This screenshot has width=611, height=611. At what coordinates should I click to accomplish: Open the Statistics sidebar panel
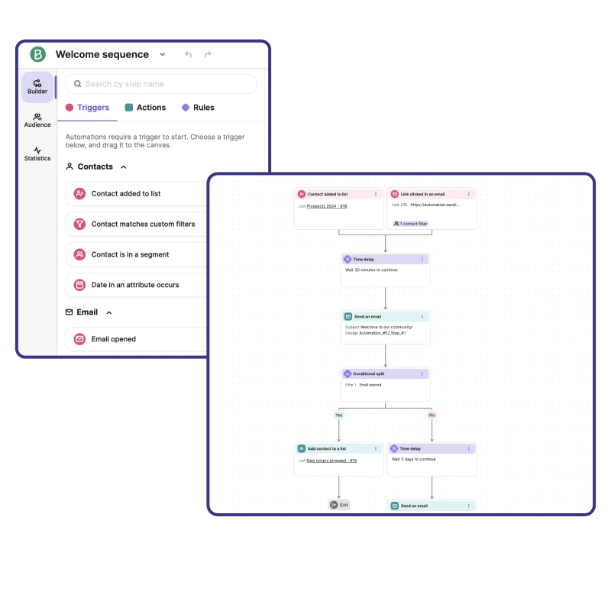(37, 154)
